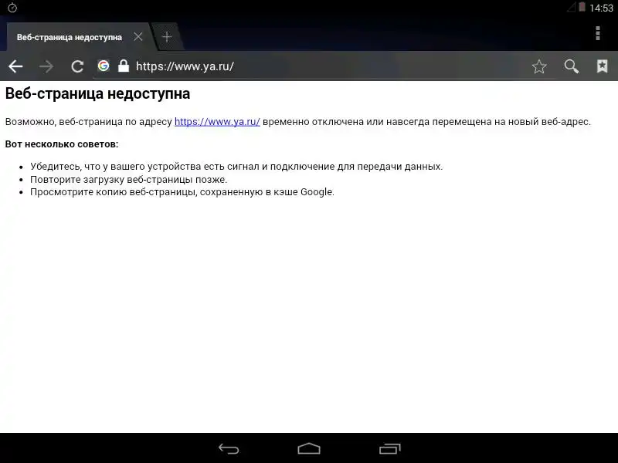Viewport: 618px width, 463px height.
Task: Tap the Android recent apps button
Action: coord(390,449)
